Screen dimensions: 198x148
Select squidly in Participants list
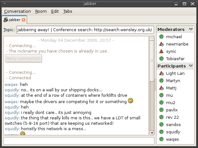point(175,132)
